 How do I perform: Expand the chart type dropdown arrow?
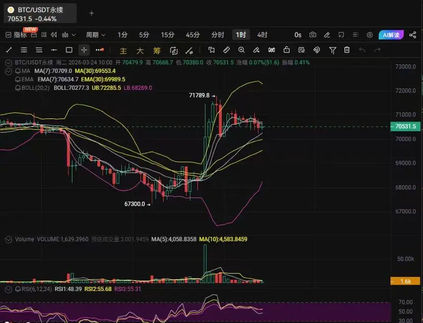tap(73, 35)
